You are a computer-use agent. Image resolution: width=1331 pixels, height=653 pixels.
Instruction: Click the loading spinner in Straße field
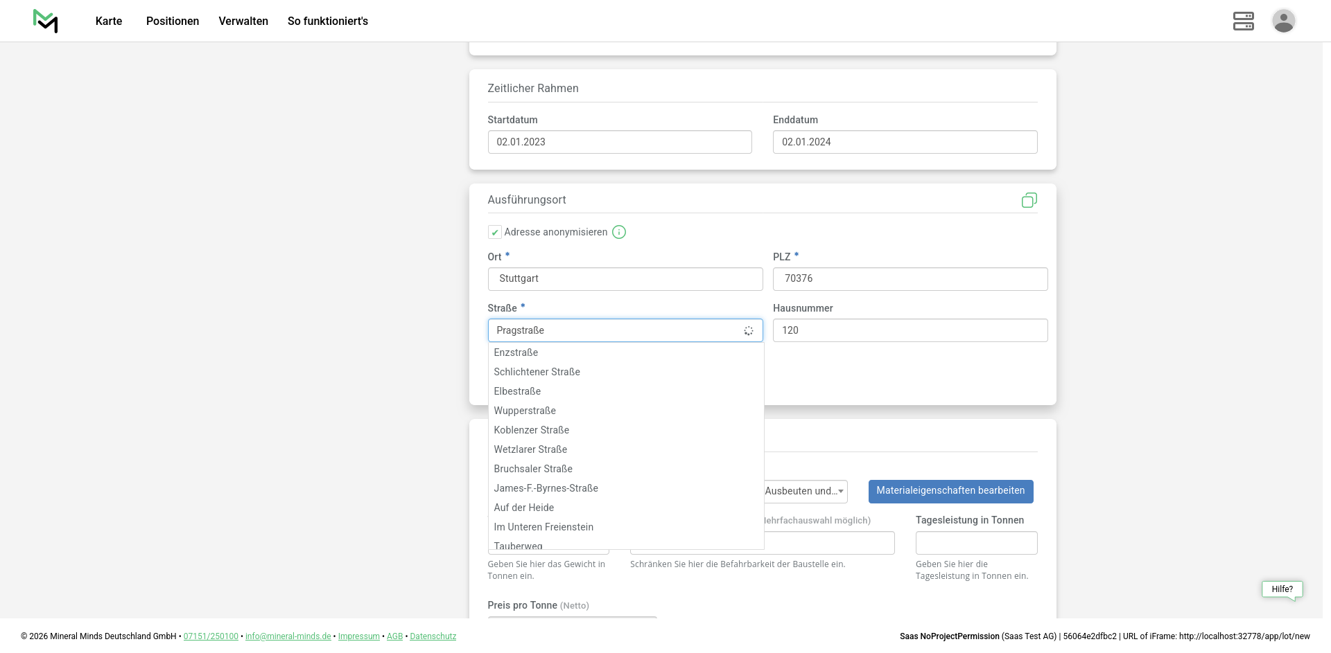[x=749, y=331]
